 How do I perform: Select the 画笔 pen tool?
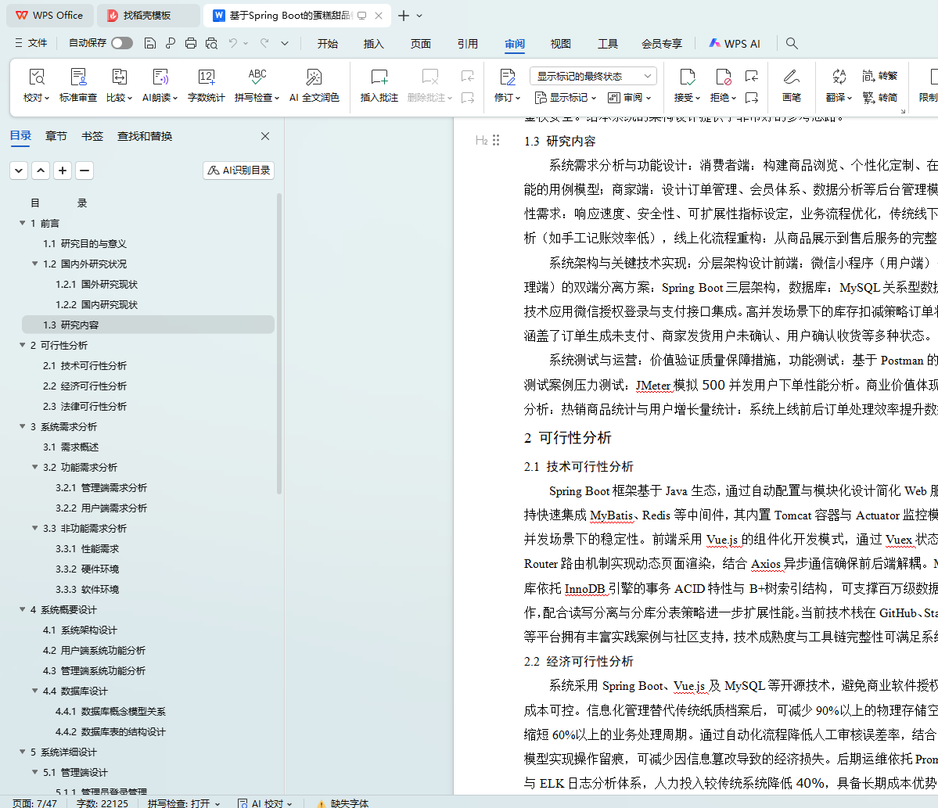[791, 84]
